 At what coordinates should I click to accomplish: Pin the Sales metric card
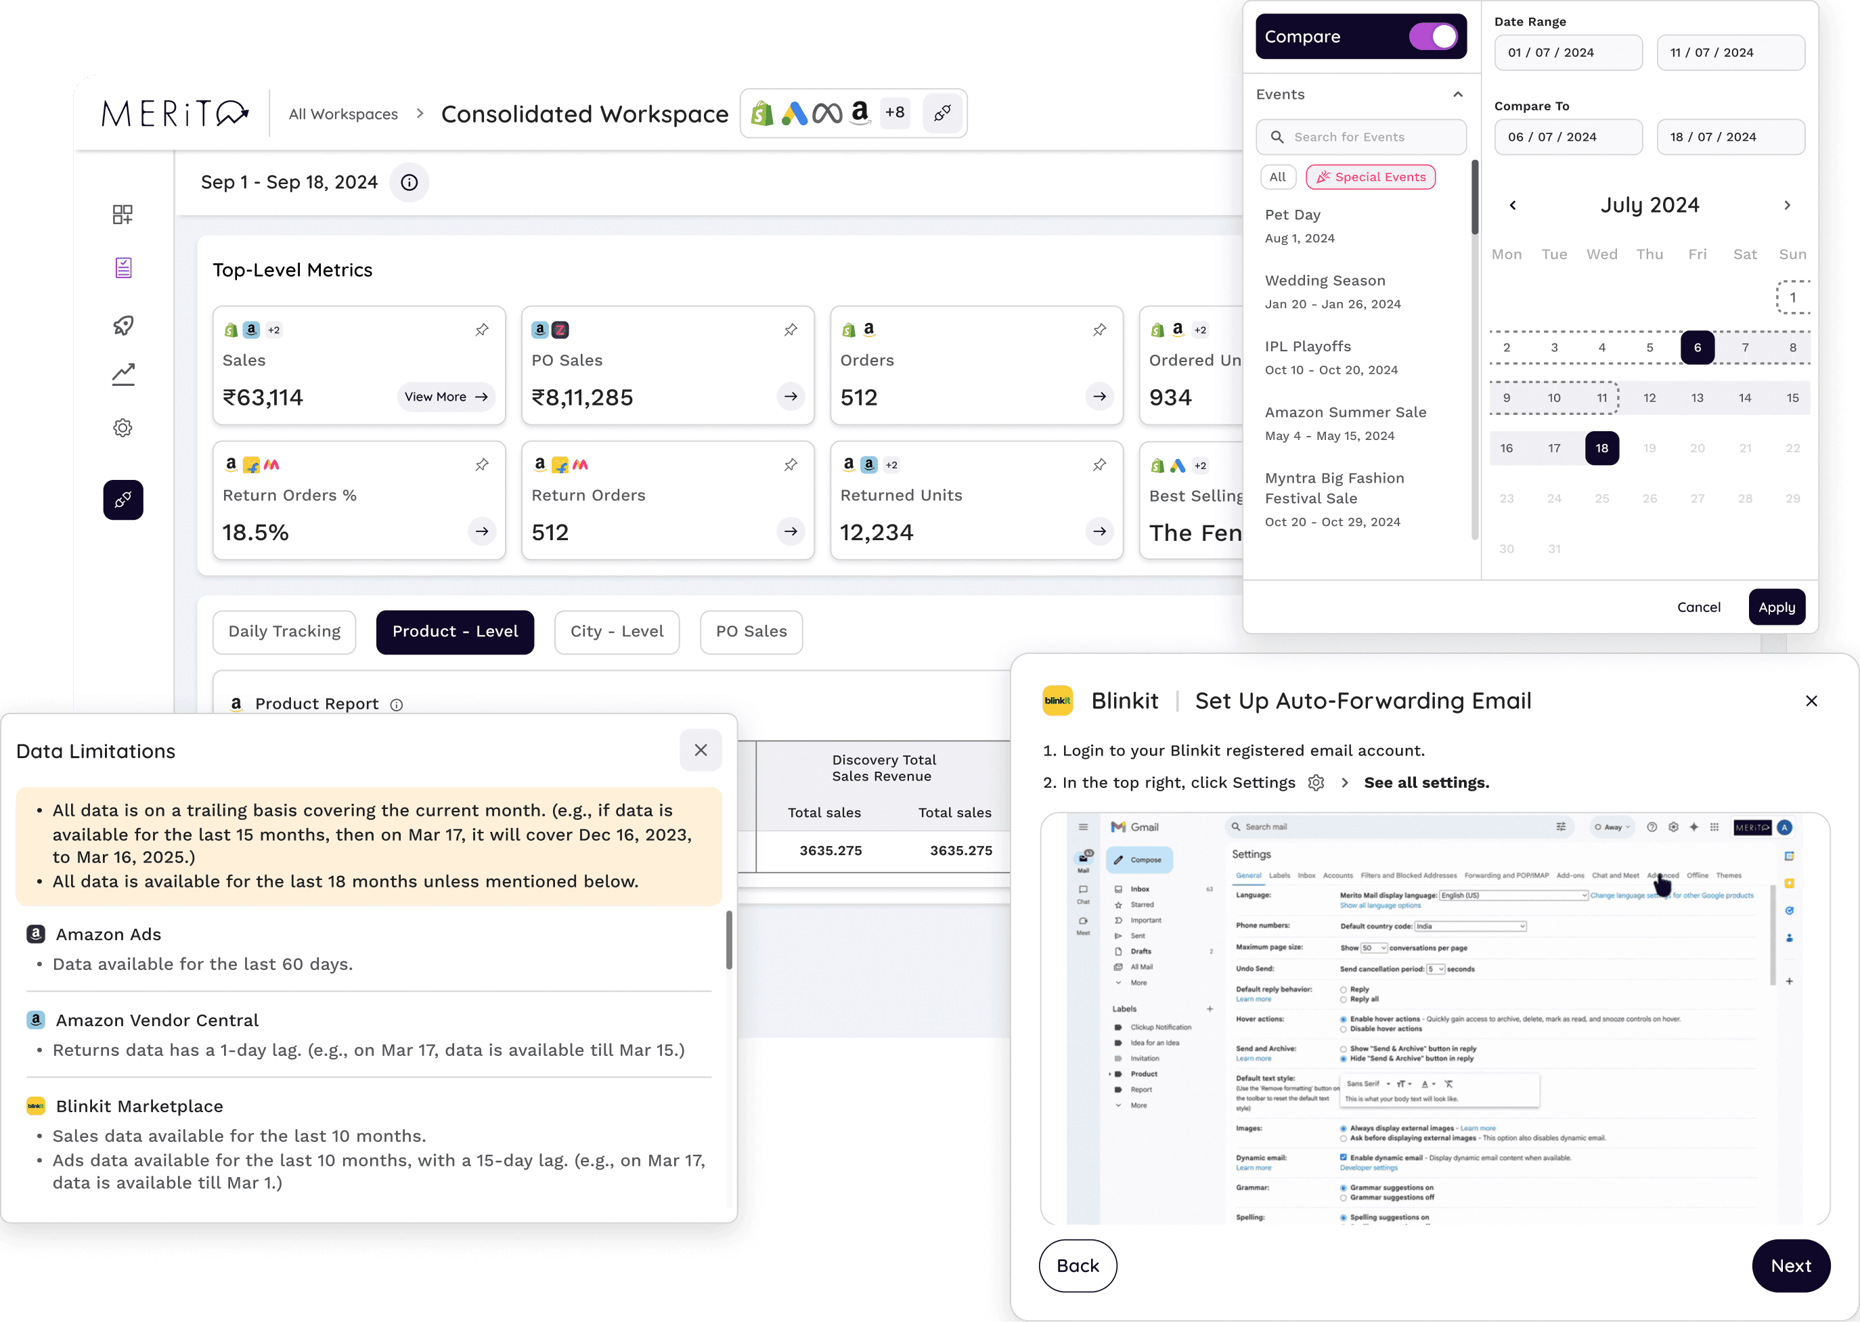tap(482, 330)
